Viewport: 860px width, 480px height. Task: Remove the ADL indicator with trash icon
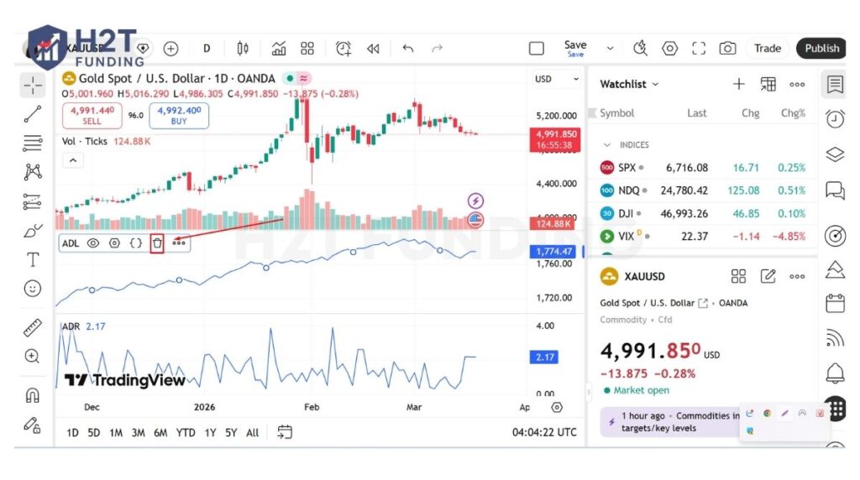point(157,243)
